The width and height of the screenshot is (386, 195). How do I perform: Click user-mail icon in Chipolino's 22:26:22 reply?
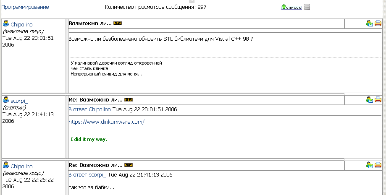tap(370, 165)
